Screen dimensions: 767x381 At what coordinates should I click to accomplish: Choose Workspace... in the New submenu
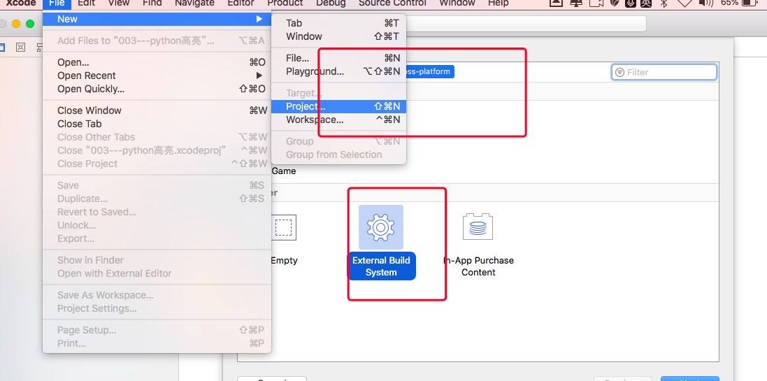pyautogui.click(x=338, y=120)
